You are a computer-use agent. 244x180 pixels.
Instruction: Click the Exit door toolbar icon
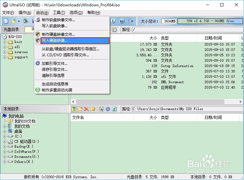[x=131, y=21]
